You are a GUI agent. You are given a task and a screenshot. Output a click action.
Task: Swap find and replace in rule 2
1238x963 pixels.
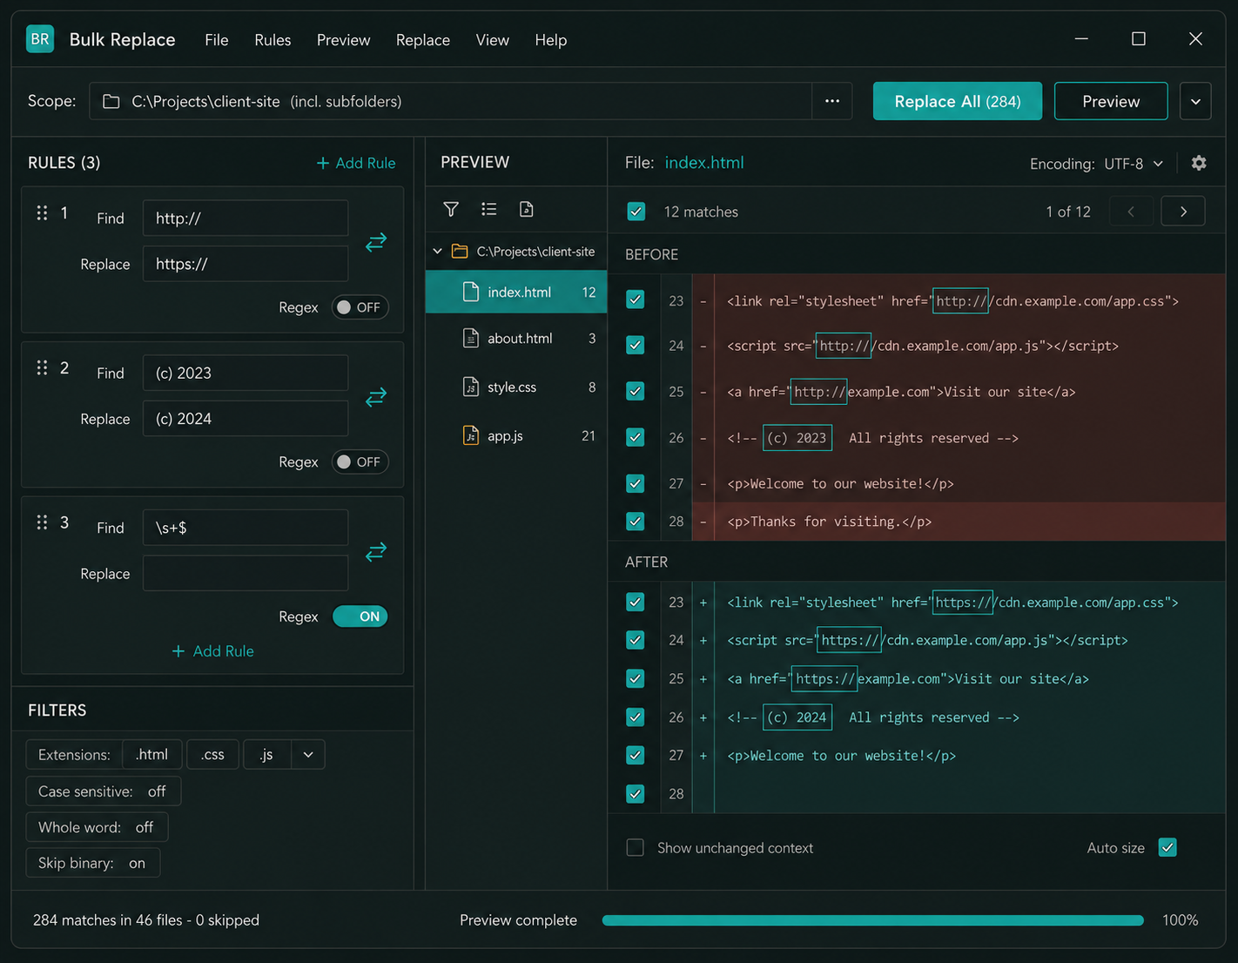point(376,397)
